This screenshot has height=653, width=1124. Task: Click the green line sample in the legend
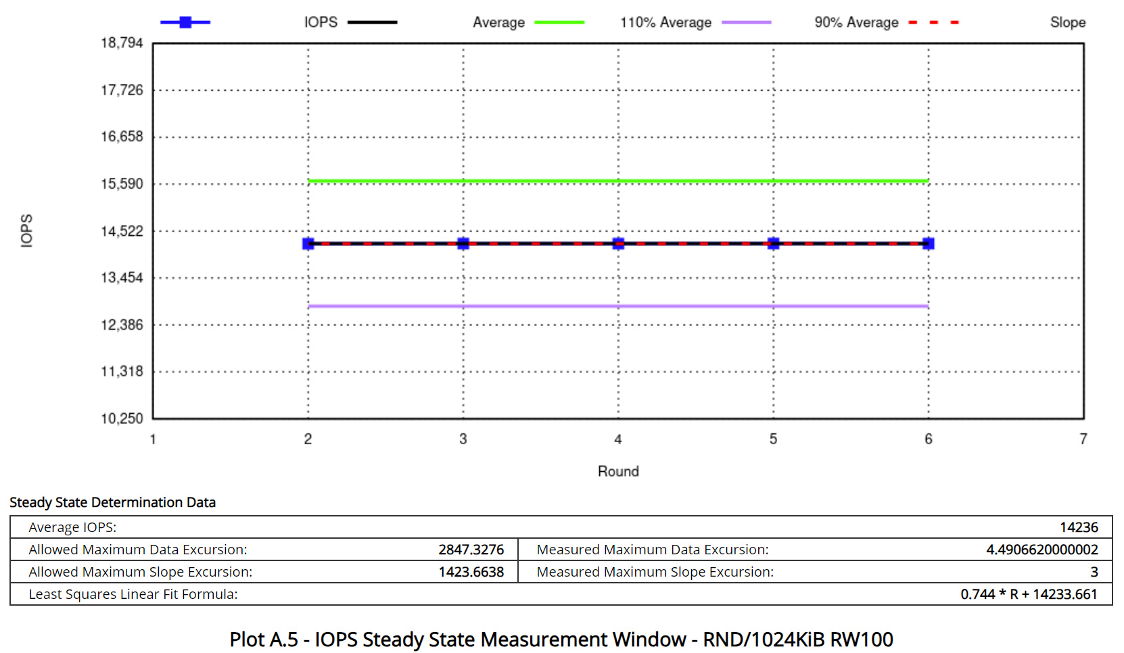(x=559, y=22)
